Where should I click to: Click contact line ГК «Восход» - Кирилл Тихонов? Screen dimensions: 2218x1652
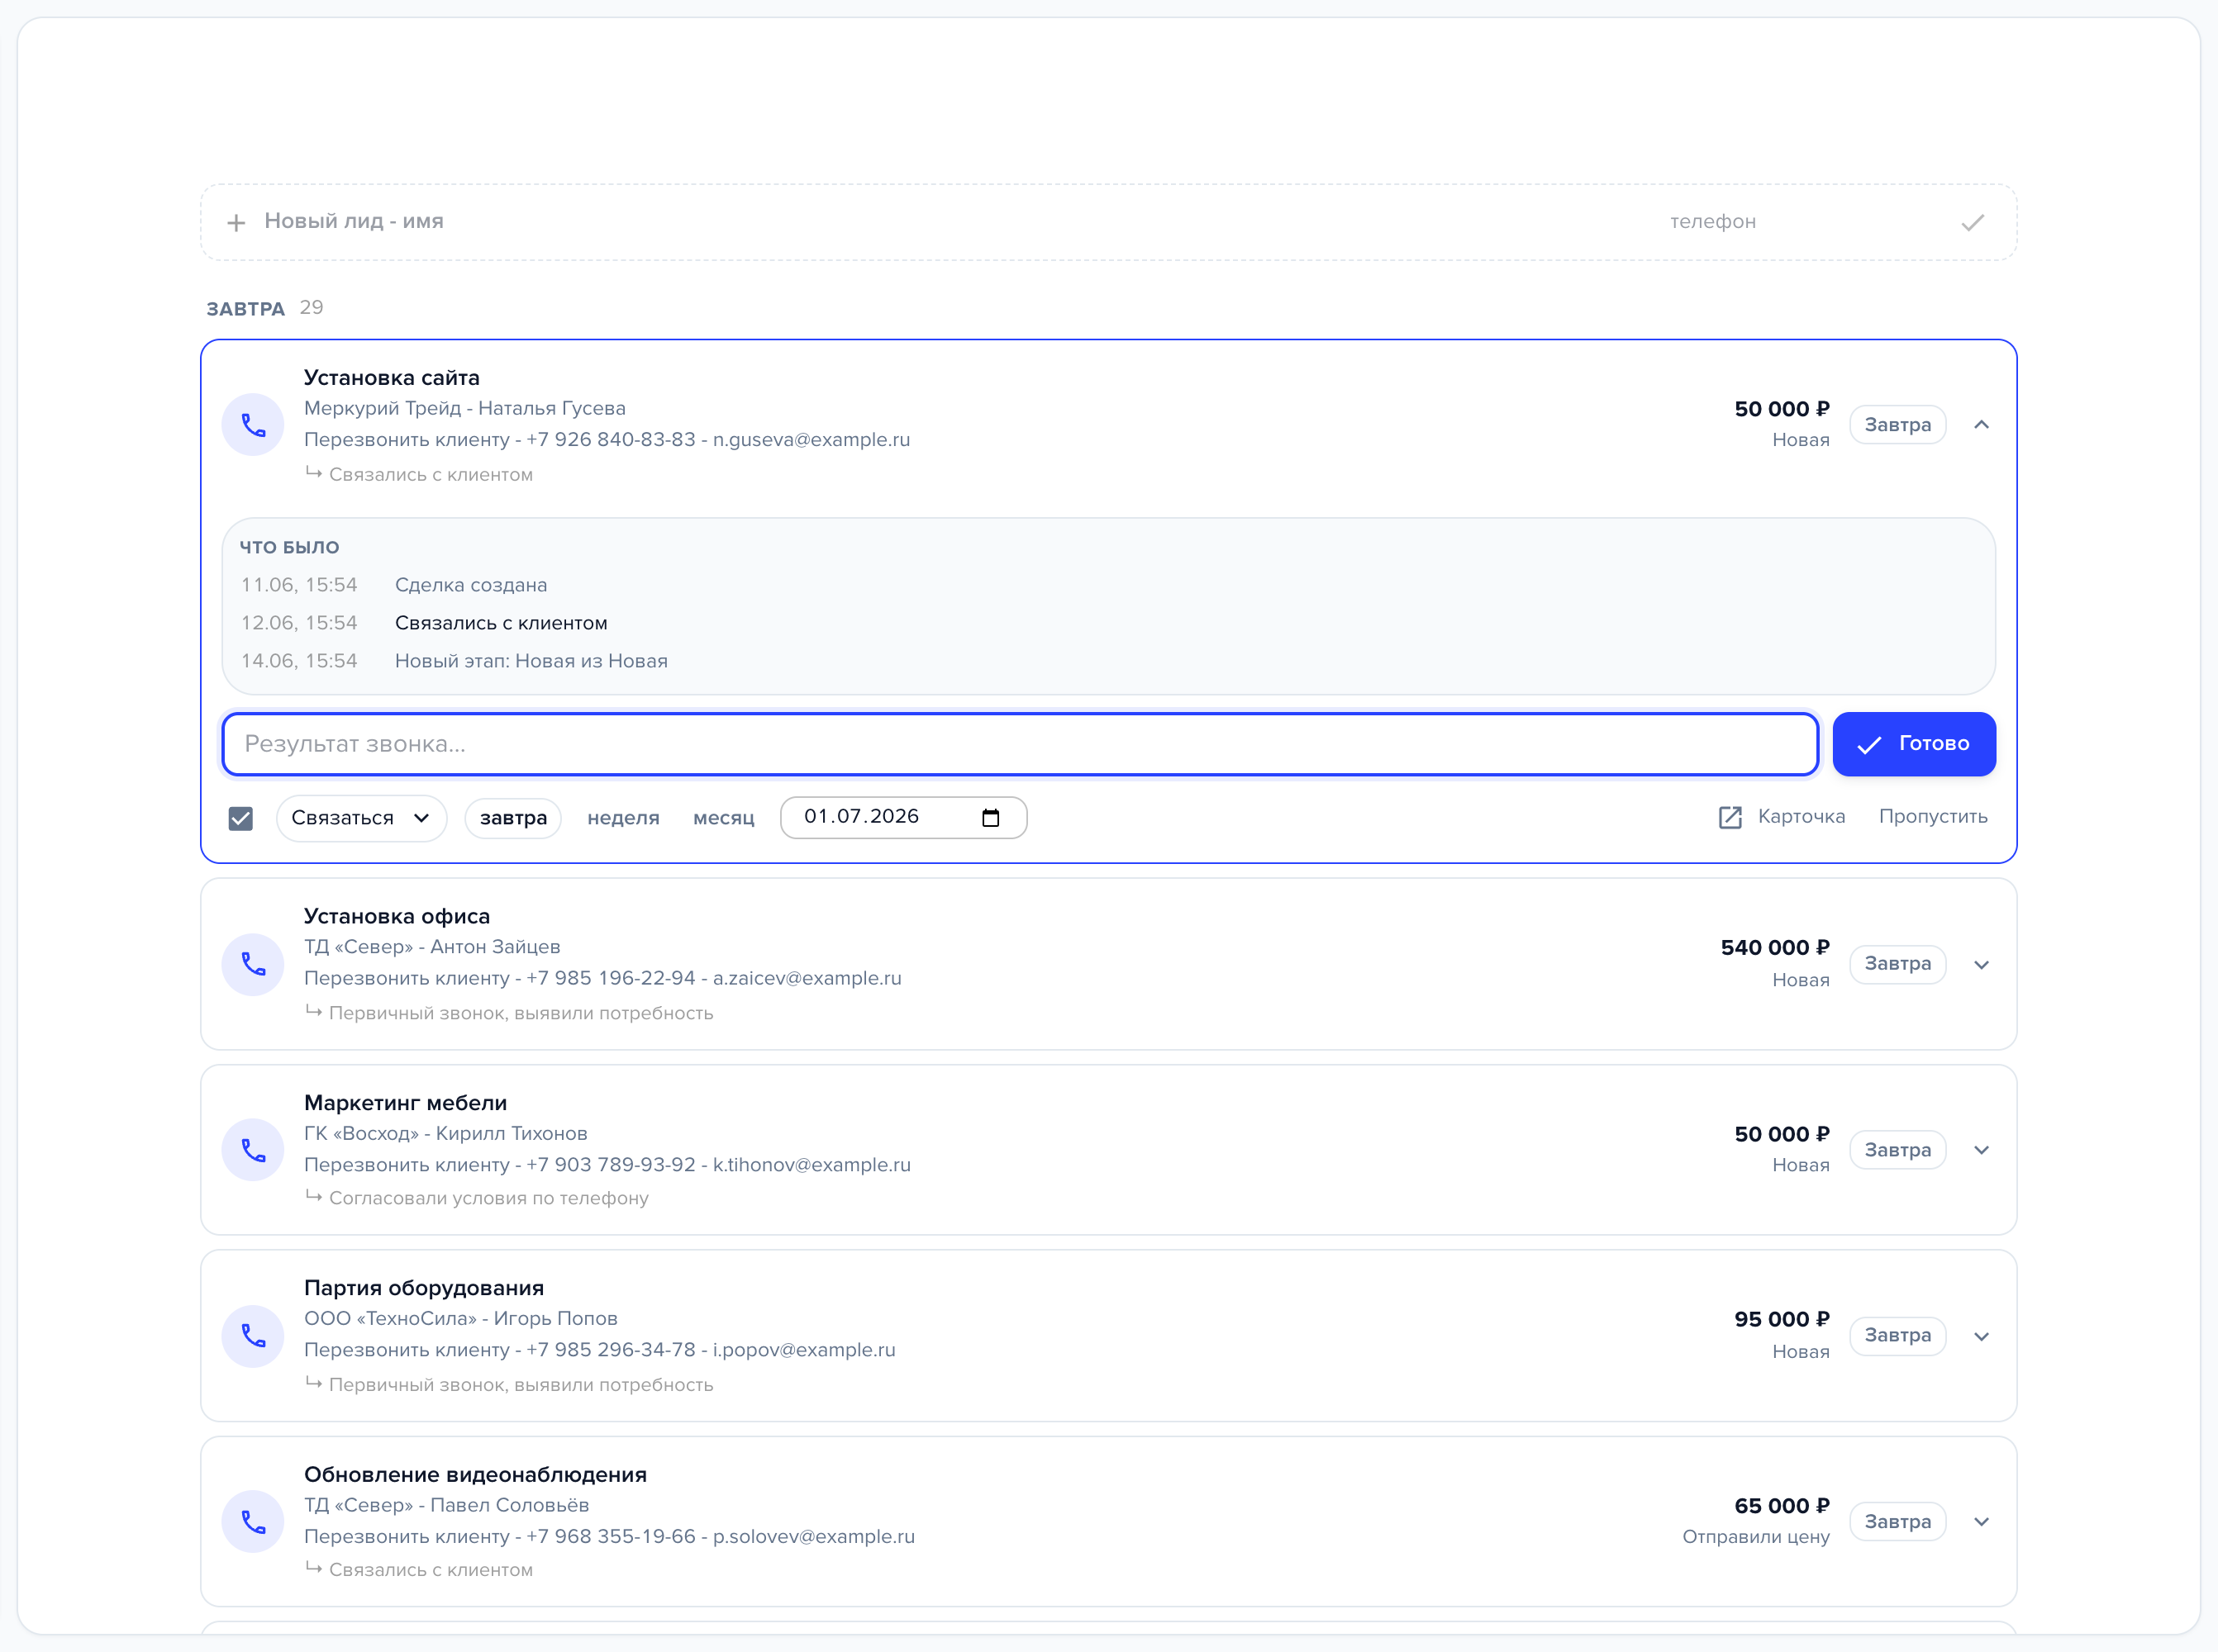coord(445,1133)
